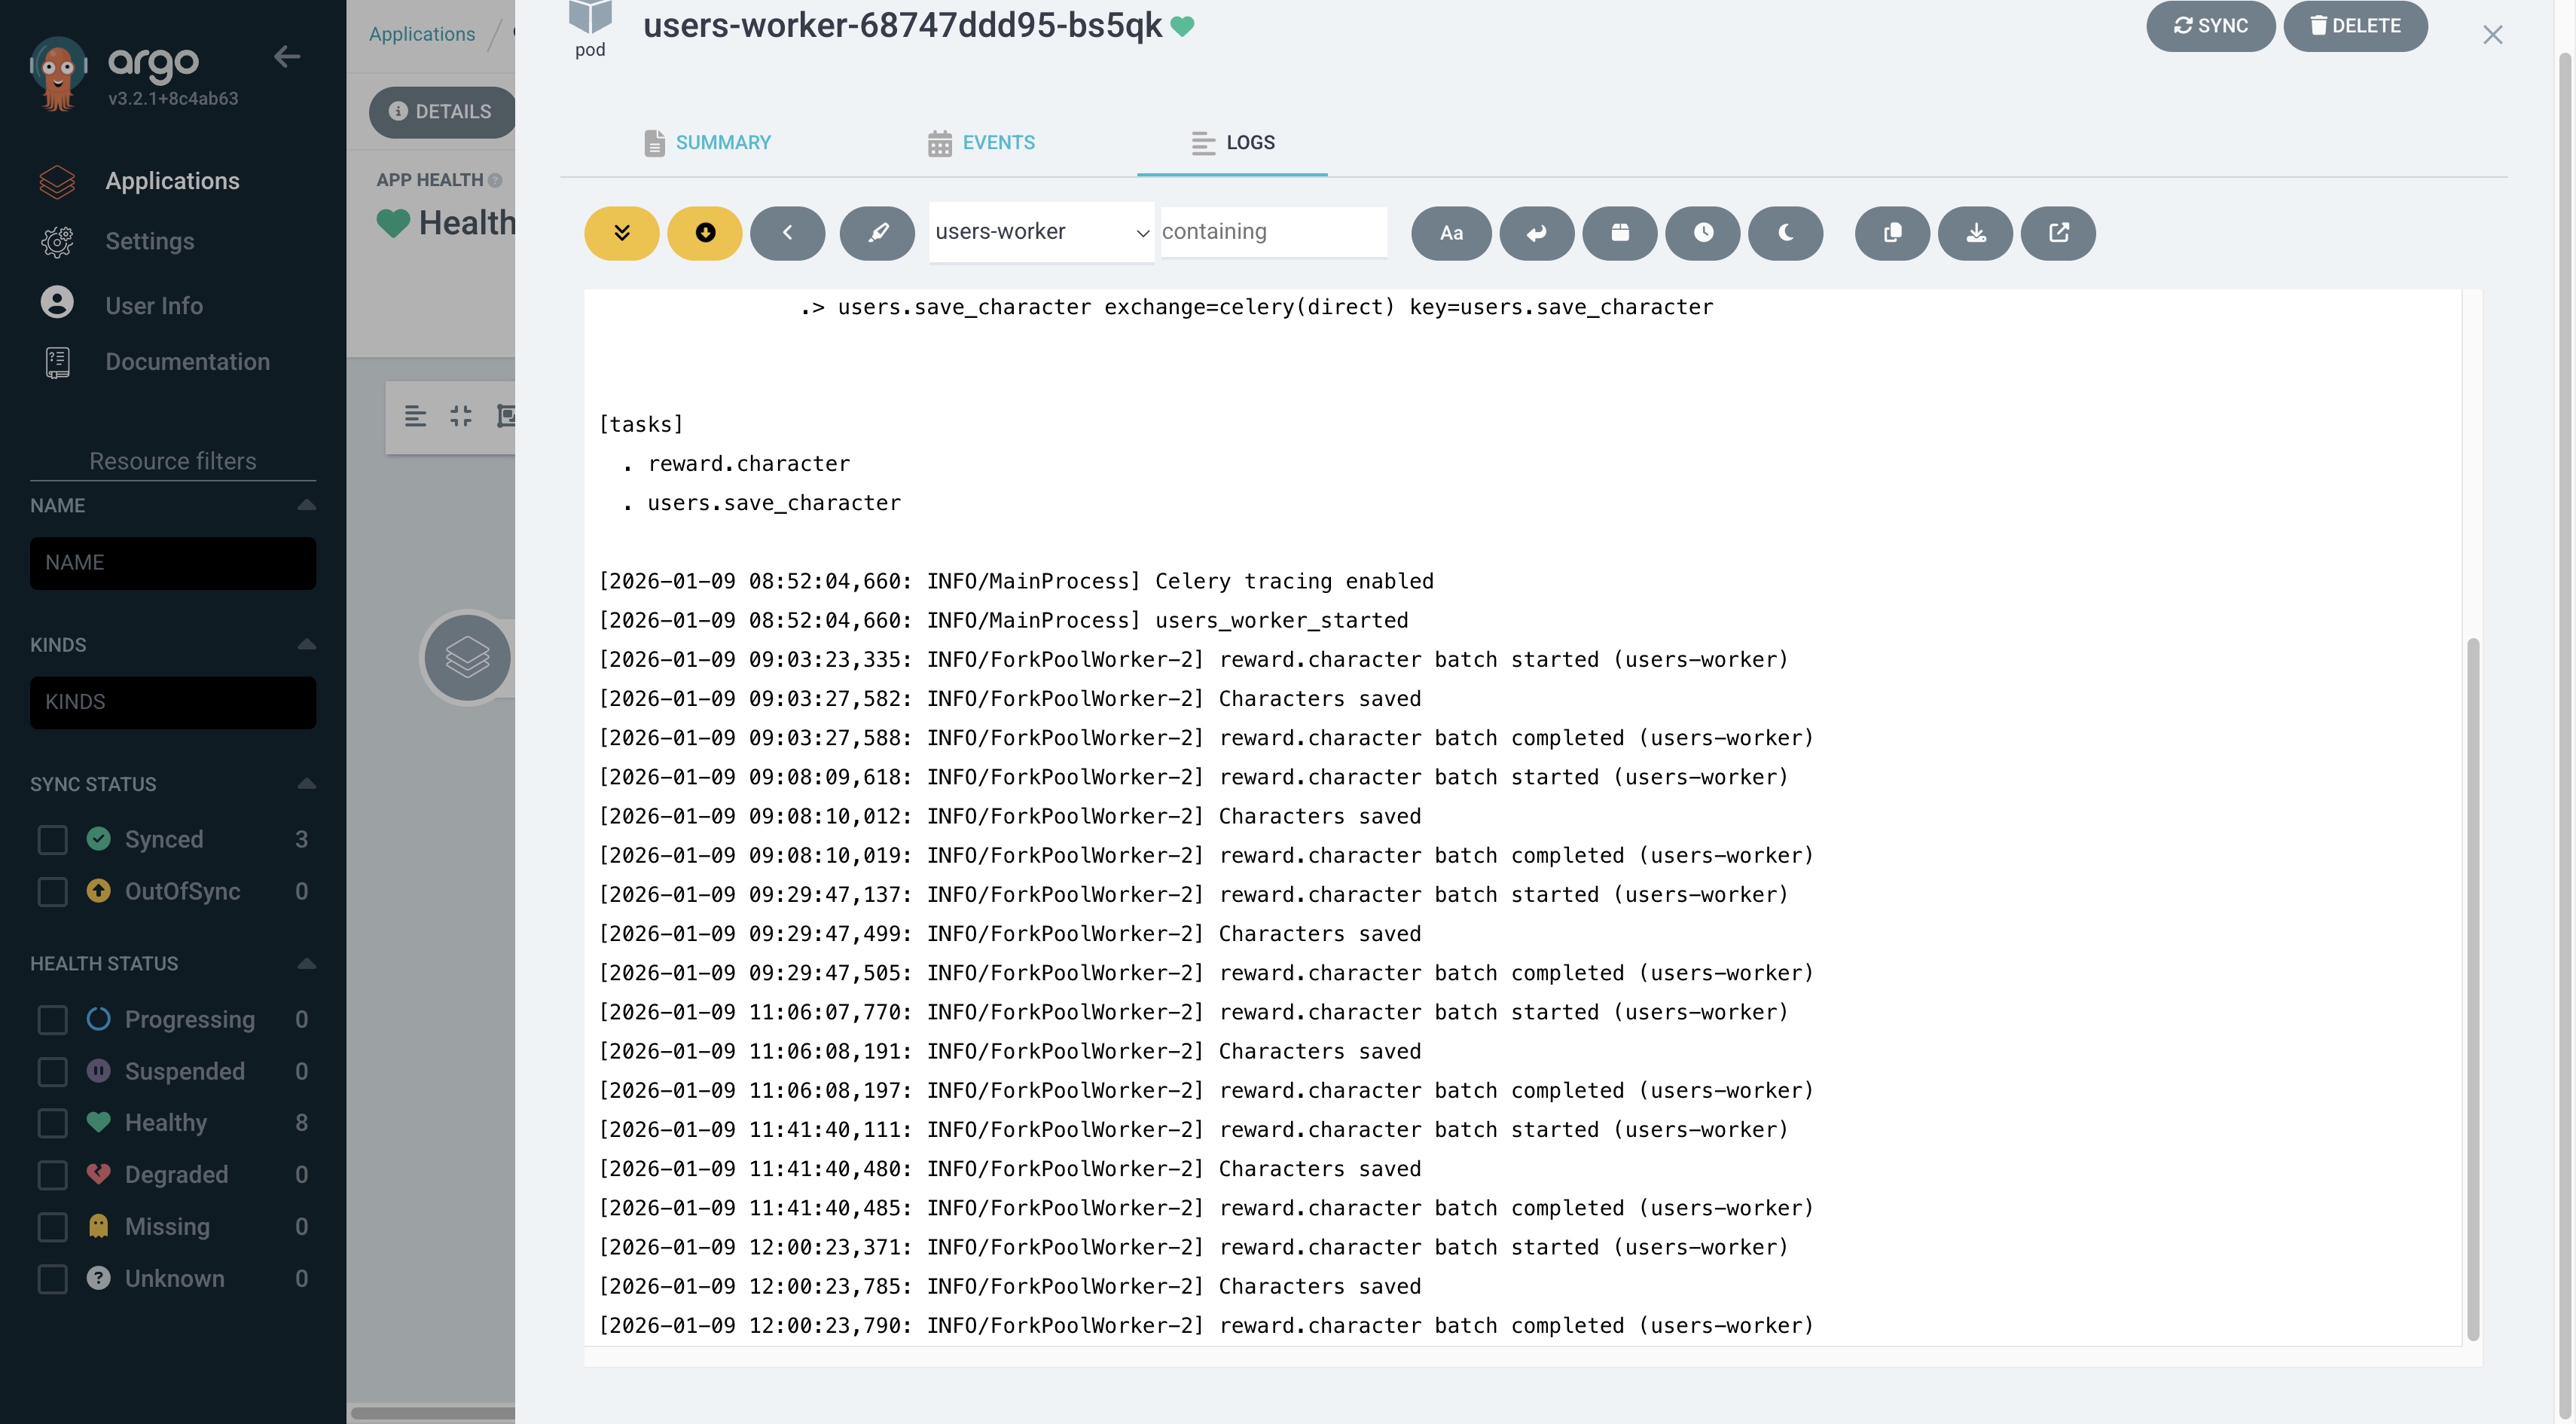The image size is (2576, 1424).
Task: Toggle wrap lines button in logs
Action: pyautogui.click(x=1536, y=233)
